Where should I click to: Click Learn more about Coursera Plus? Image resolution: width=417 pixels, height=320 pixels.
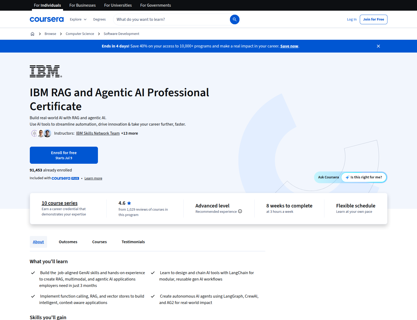click(93, 178)
